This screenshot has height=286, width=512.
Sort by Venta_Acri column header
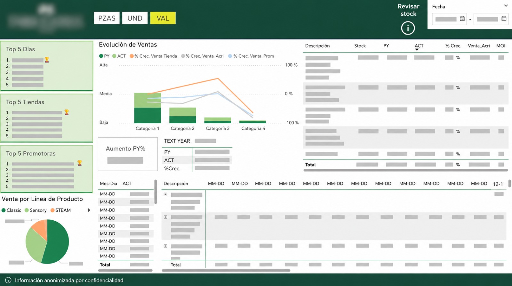[x=479, y=46]
